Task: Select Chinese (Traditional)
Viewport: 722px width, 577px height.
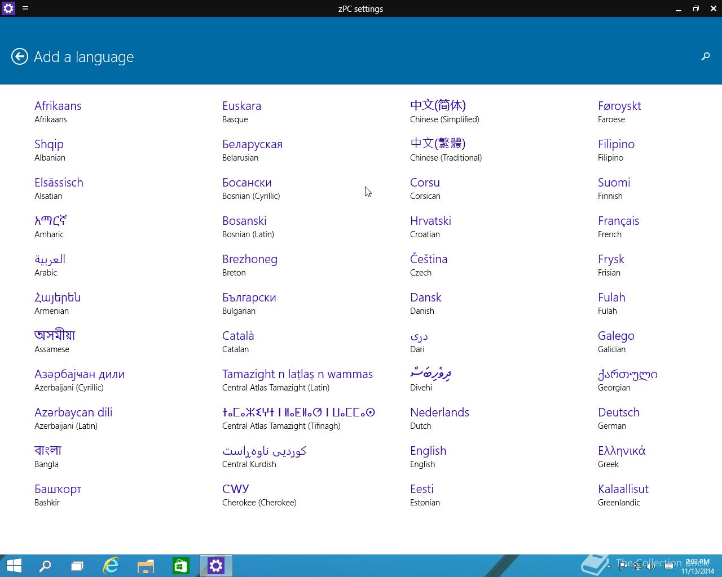Action: pos(446,150)
